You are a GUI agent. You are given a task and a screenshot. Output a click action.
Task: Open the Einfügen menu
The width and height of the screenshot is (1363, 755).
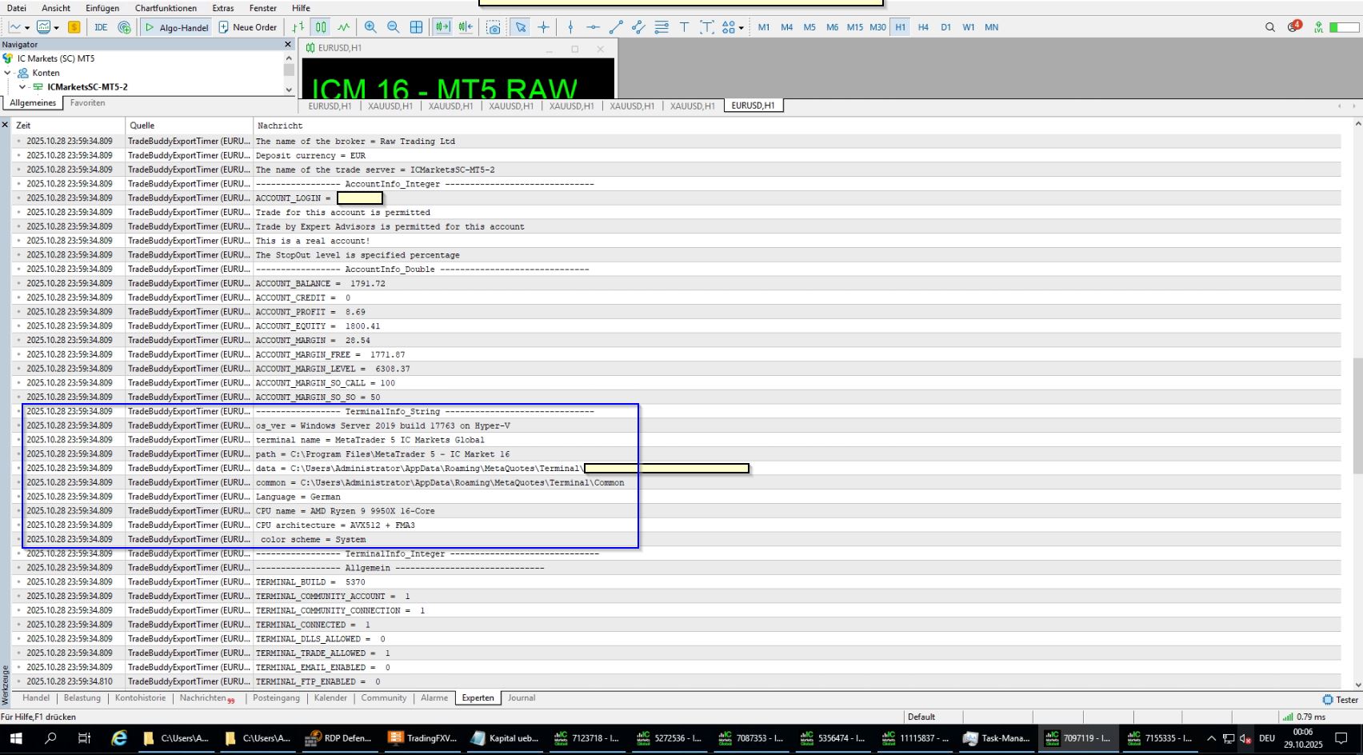coord(102,8)
